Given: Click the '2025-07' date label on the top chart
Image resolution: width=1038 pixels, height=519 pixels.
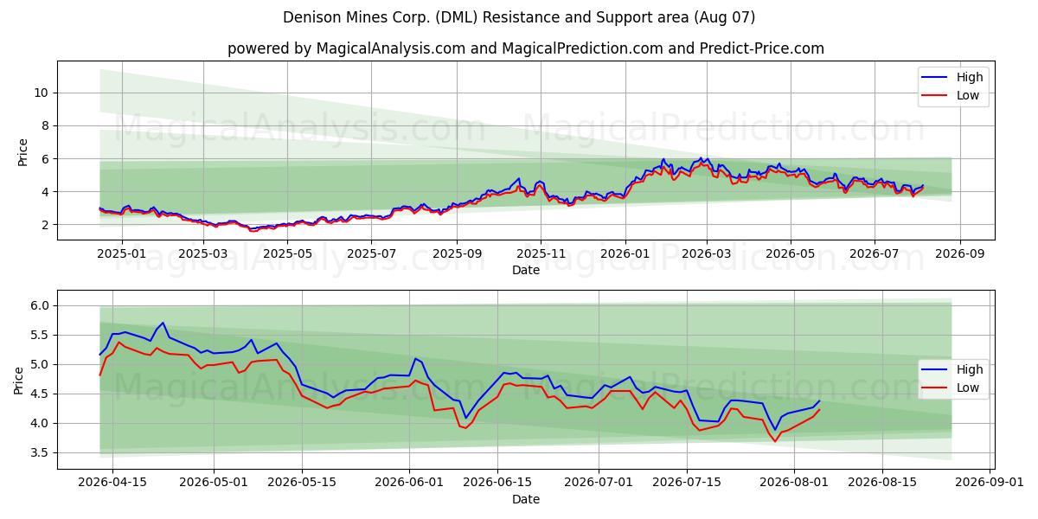Looking at the screenshot, I should pos(370,254).
